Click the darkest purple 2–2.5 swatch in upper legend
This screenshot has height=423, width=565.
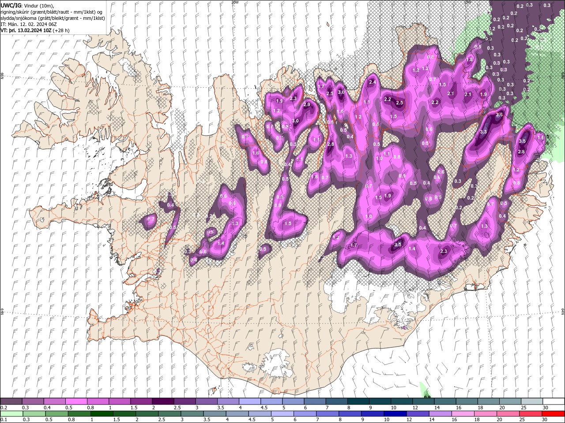[163, 401]
